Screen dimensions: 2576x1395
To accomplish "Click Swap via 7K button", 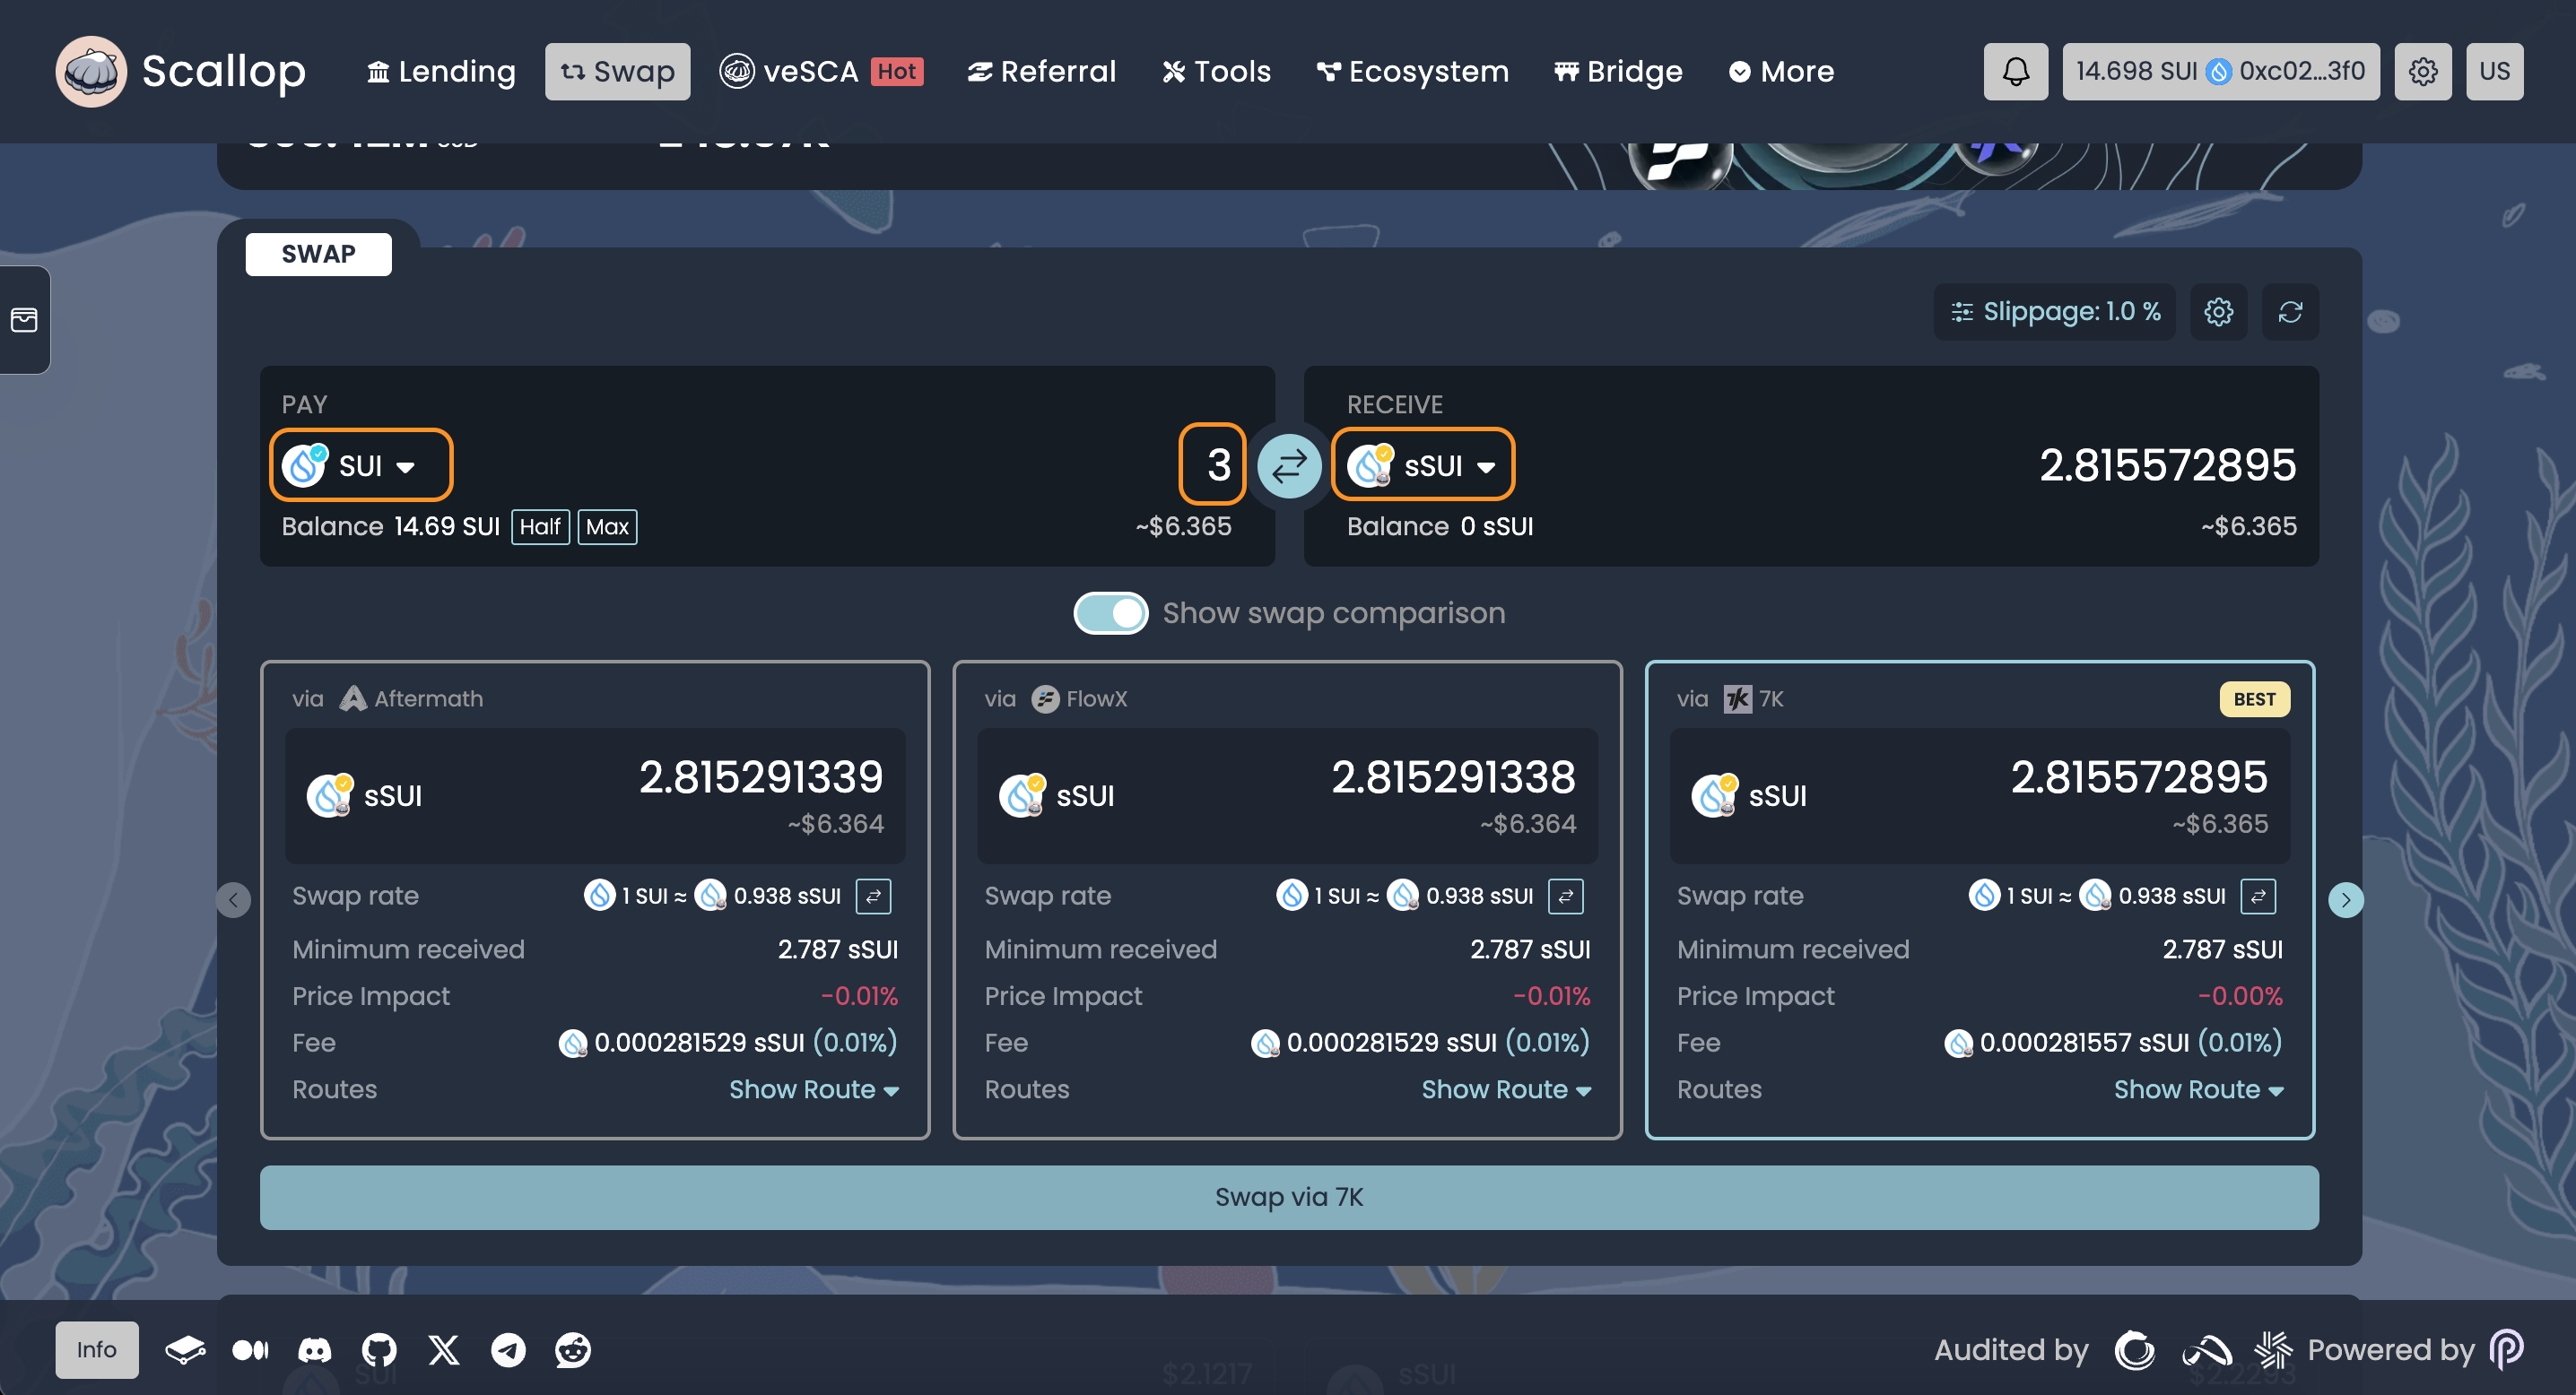I will click(x=1288, y=1197).
